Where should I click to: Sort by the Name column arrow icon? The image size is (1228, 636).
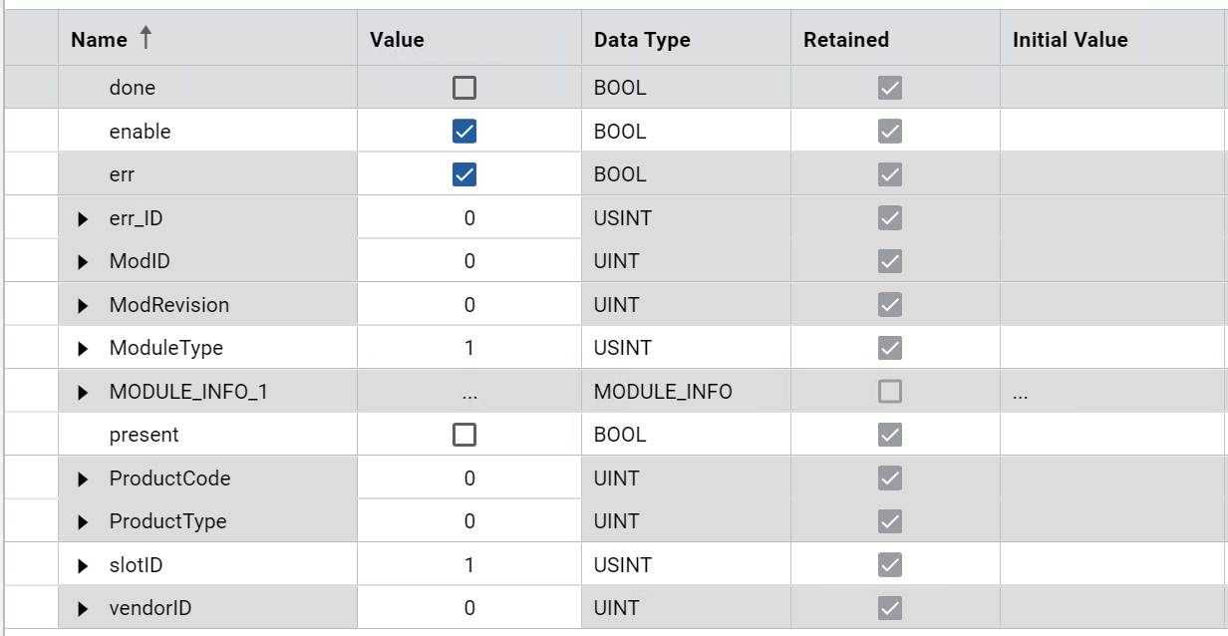tap(146, 39)
